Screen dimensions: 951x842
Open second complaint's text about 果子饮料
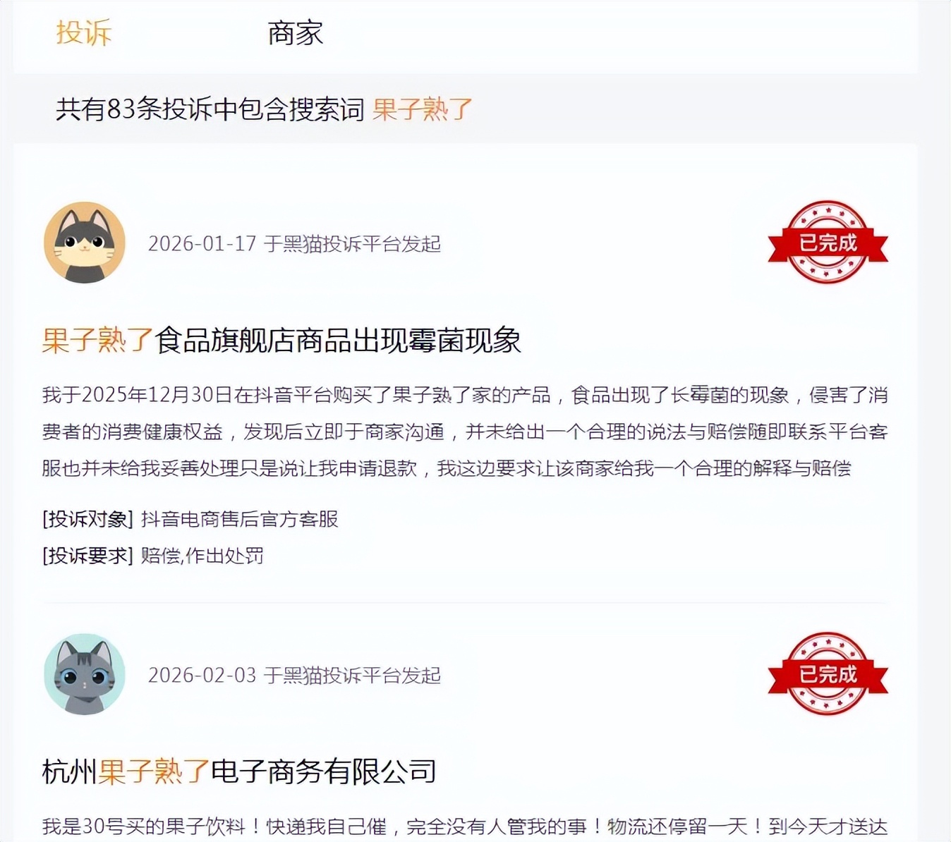pyautogui.click(x=464, y=826)
